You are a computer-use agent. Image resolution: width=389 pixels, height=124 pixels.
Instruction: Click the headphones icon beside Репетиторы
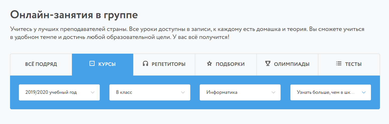pyautogui.click(x=145, y=64)
